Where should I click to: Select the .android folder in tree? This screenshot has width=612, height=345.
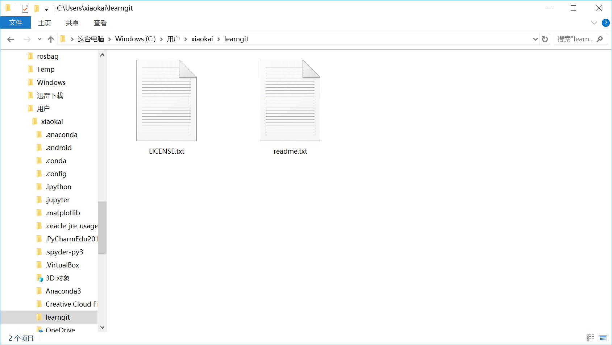[x=59, y=147]
